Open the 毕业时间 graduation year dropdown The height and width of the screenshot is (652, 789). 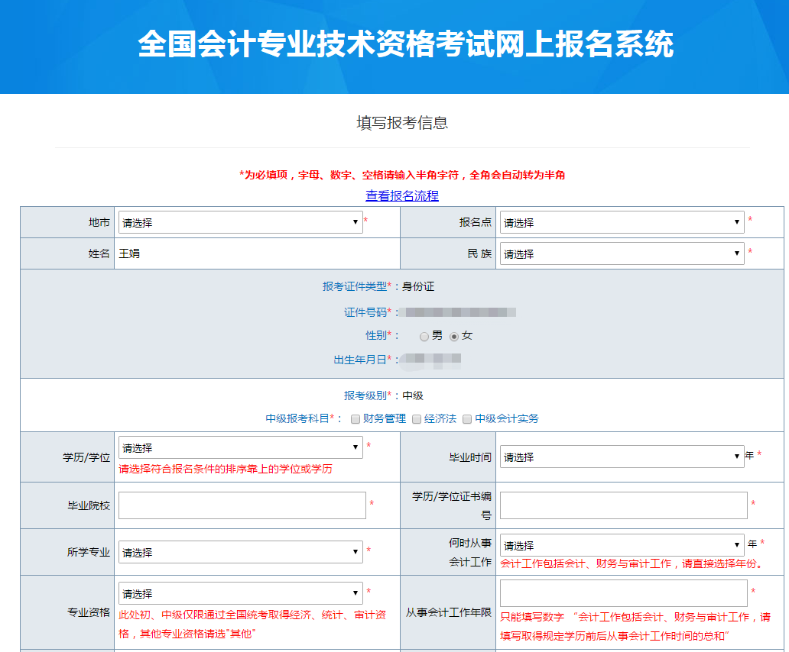(622, 457)
